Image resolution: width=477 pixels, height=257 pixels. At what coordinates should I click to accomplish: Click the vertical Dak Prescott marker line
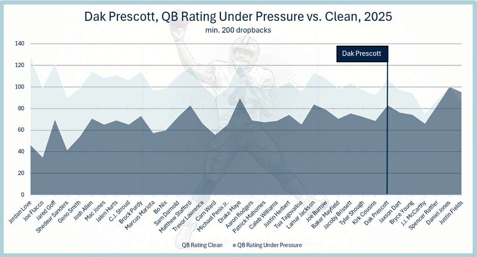pos(387,128)
